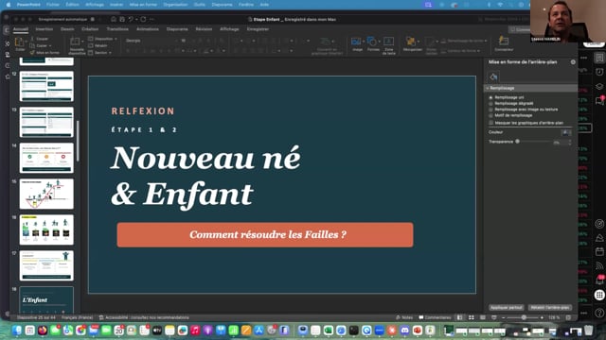606x340 pixels.
Task: Click the zoom slider handle
Action: click(x=524, y=317)
